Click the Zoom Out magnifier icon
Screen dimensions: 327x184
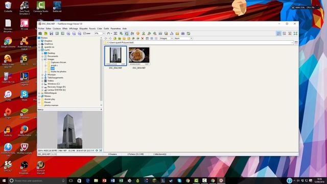tap(74, 33)
